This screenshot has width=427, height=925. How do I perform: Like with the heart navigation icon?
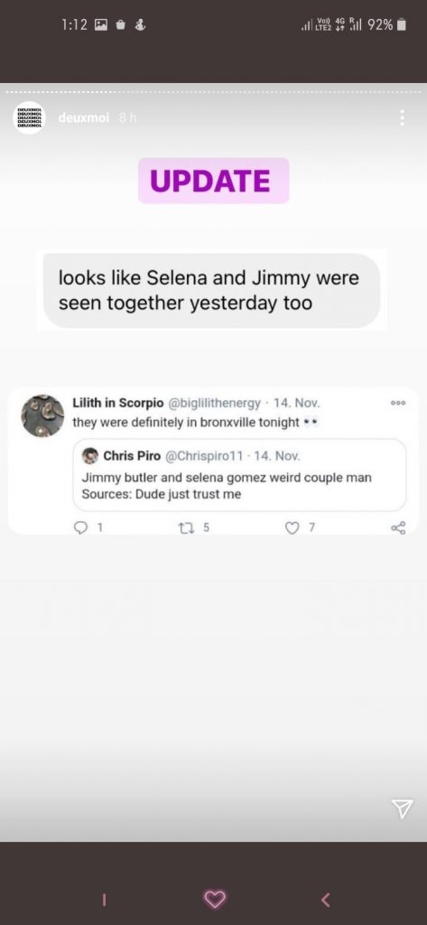(x=214, y=899)
